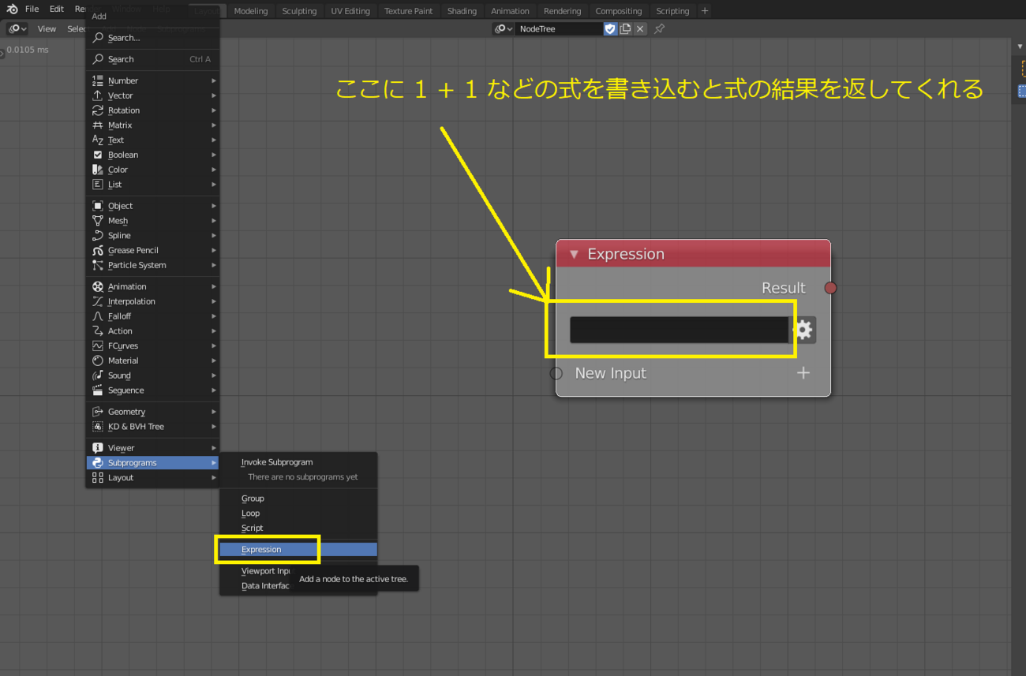Viewport: 1026px width, 676px height.
Task: Open the node tree browse dropdown
Action: (x=504, y=29)
